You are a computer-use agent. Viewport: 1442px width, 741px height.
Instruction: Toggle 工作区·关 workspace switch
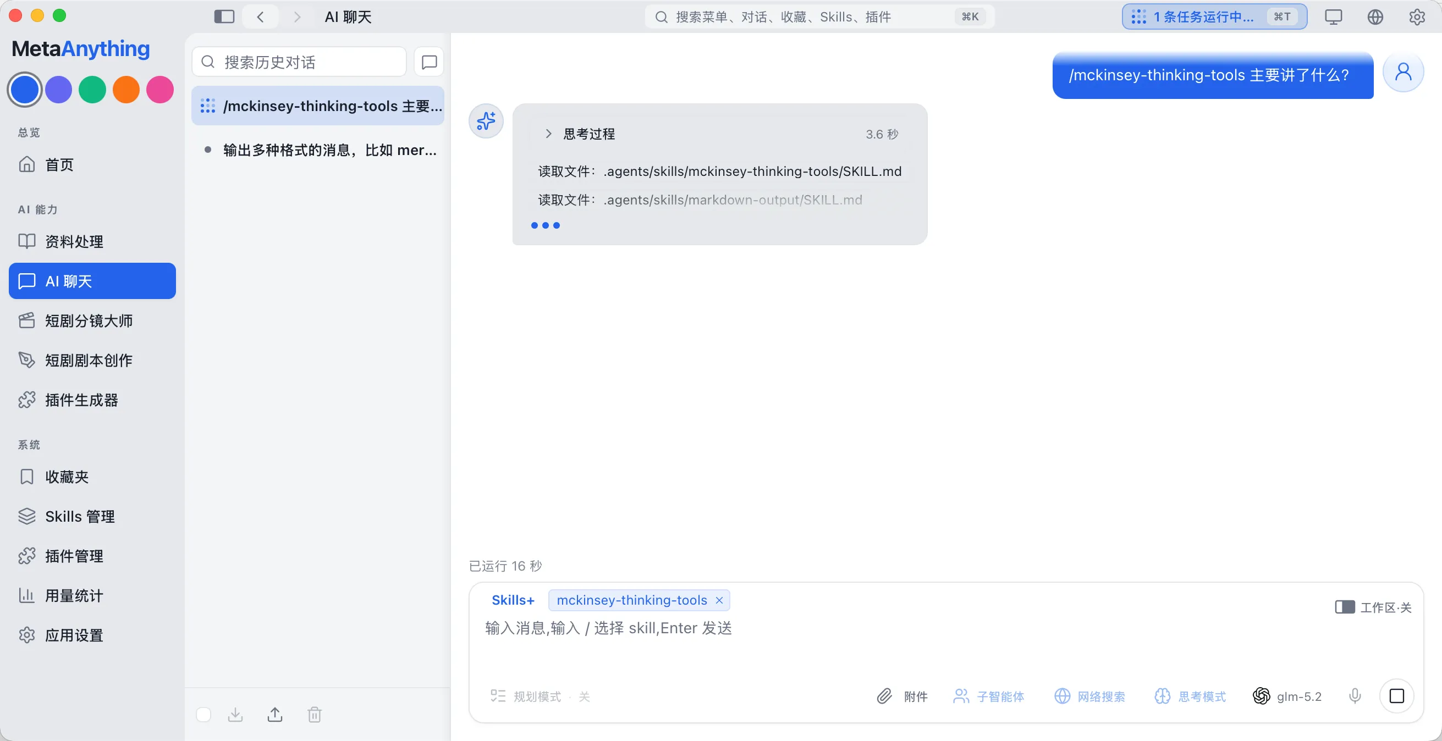coord(1373,607)
